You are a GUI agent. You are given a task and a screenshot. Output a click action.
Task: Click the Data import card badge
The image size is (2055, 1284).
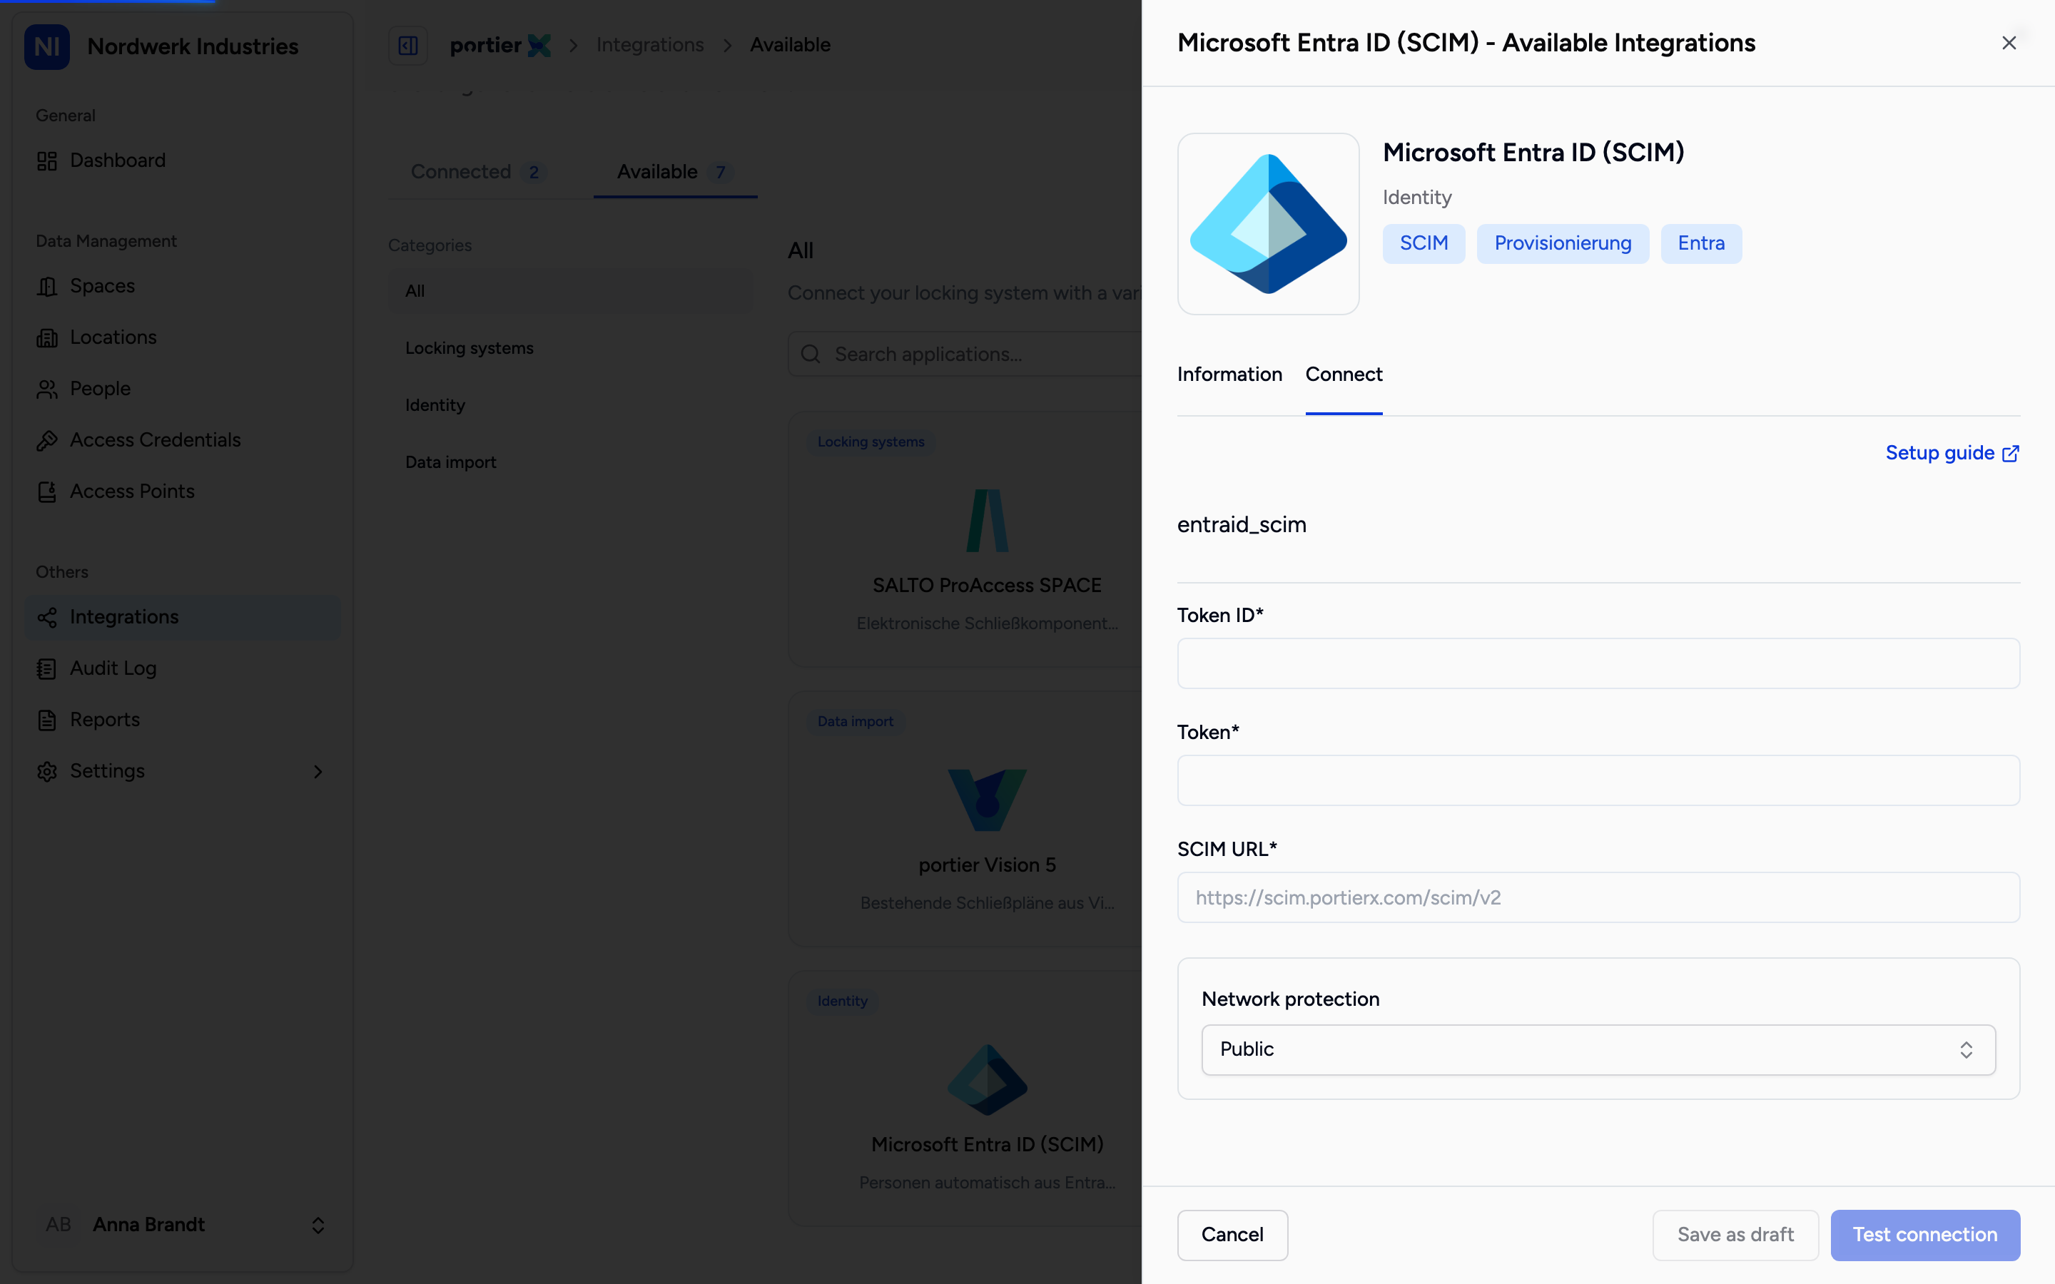tap(855, 722)
